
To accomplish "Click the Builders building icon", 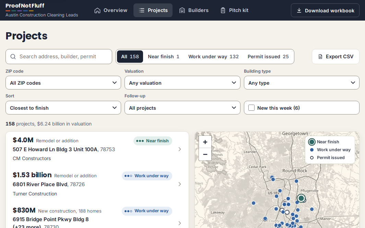I will tap(182, 11).
